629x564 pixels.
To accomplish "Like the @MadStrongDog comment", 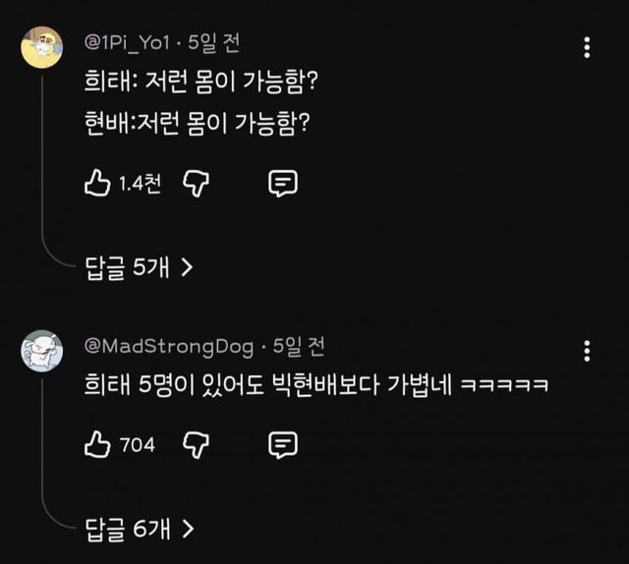I will pyautogui.click(x=97, y=445).
